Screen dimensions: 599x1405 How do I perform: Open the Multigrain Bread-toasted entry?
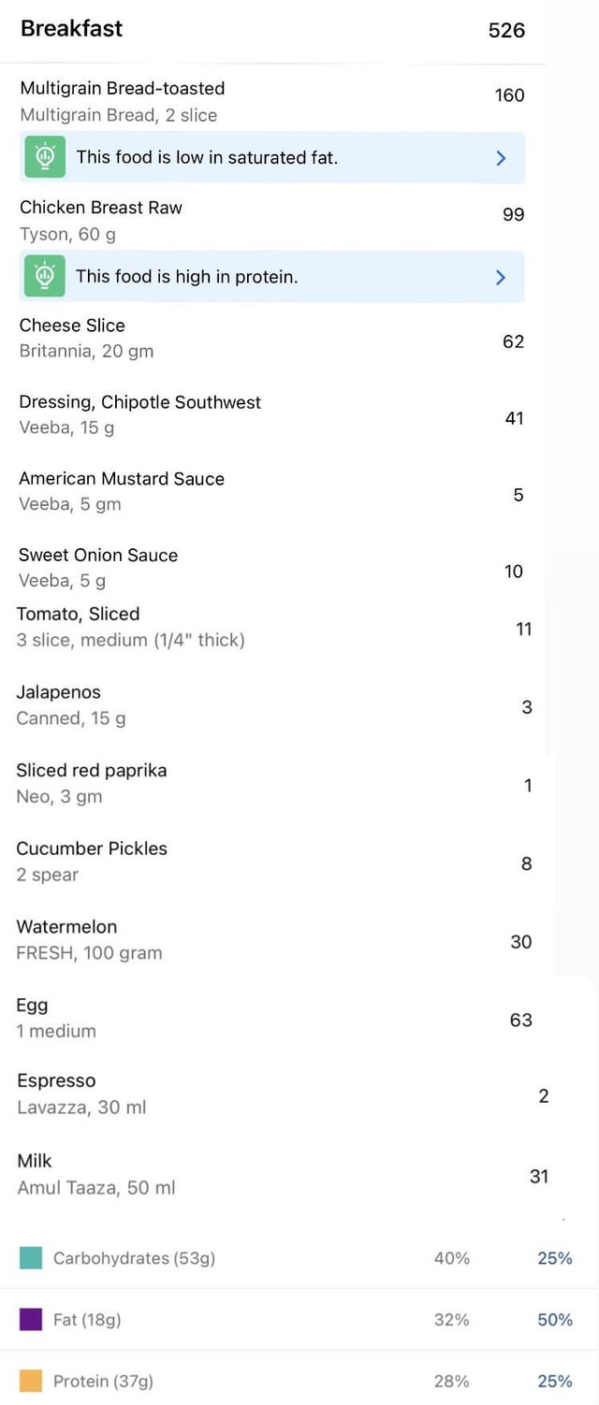point(272,101)
